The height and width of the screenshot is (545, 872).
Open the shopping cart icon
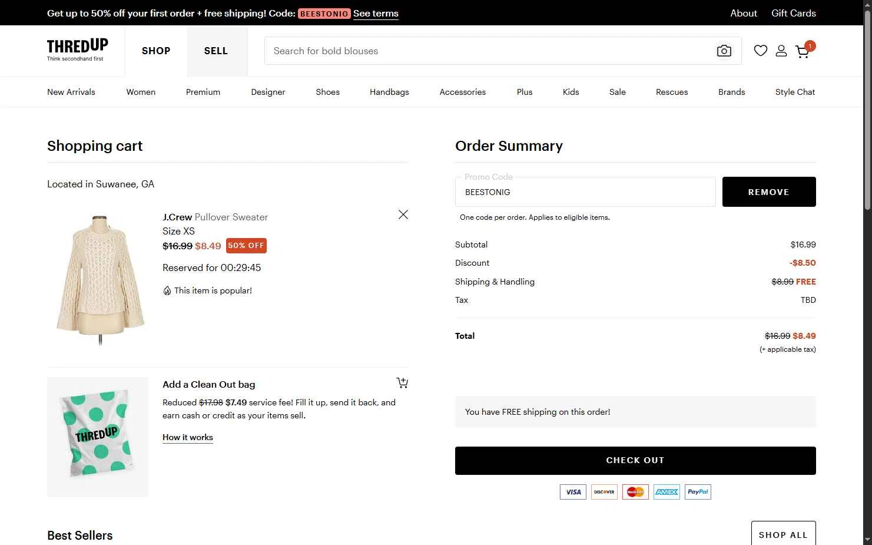[x=803, y=51]
